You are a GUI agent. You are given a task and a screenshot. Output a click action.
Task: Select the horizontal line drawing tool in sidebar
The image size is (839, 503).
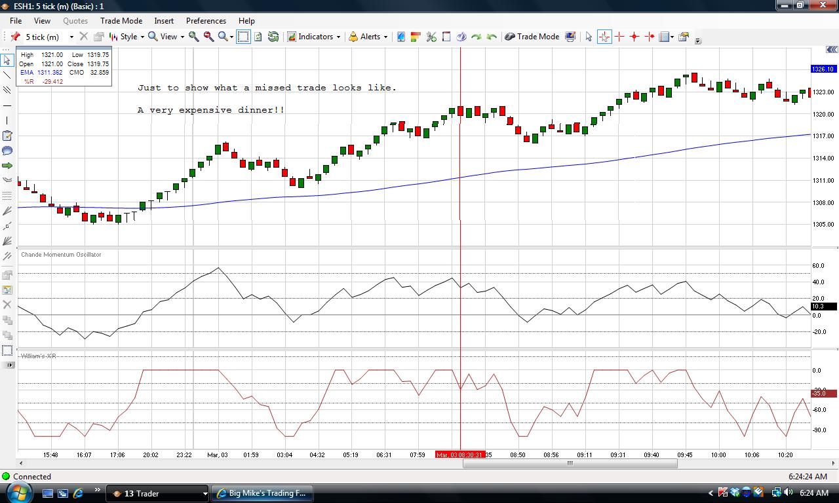[x=7, y=105]
